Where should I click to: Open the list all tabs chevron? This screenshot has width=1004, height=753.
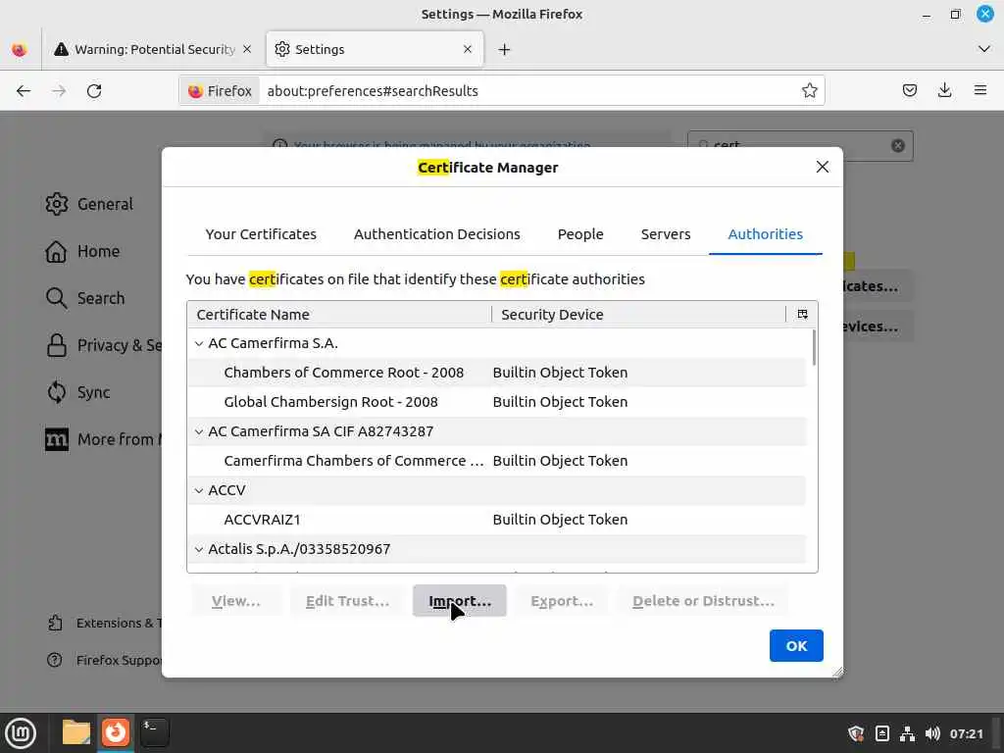984,49
